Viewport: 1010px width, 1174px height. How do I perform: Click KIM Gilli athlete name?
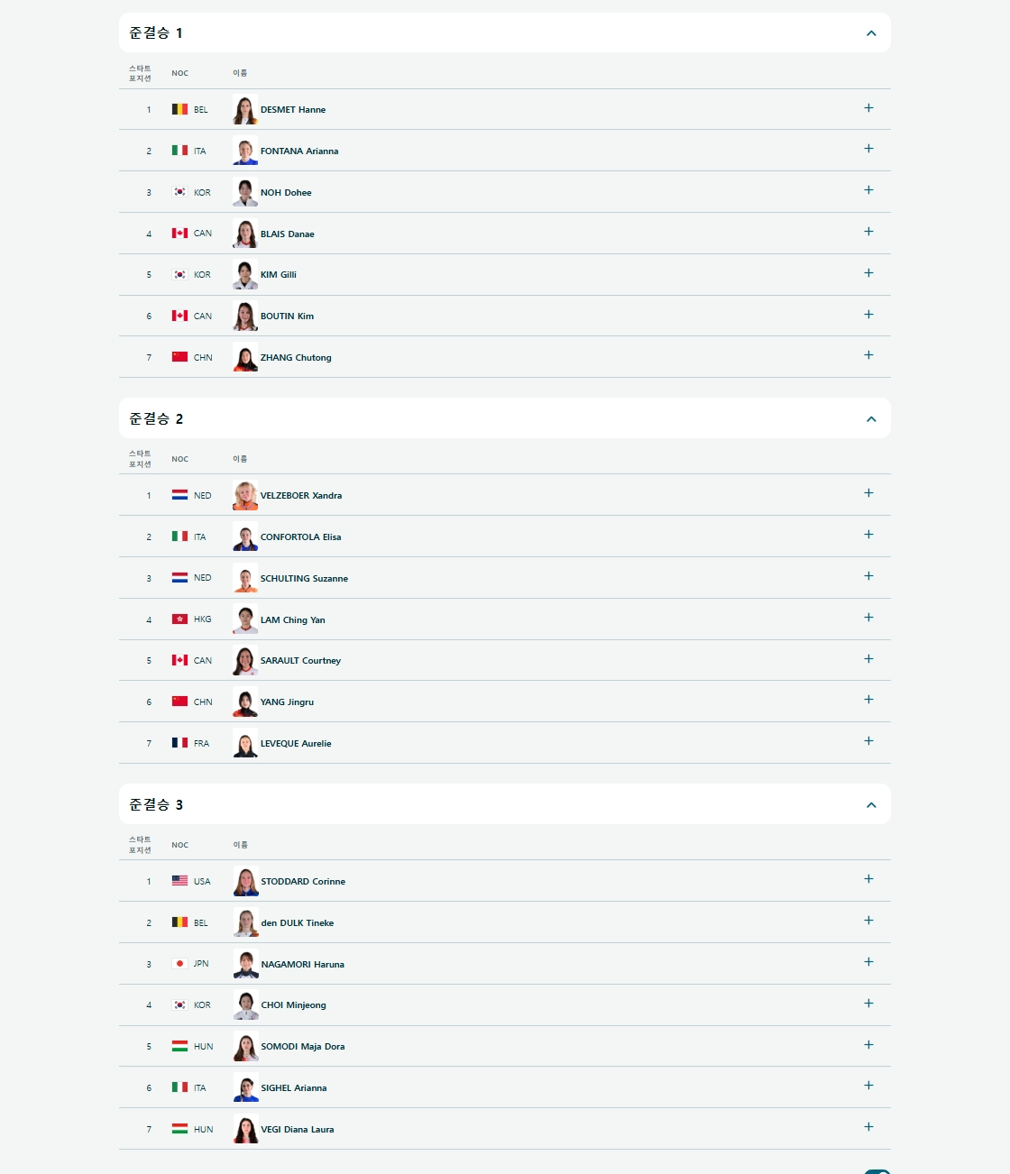[x=279, y=275]
